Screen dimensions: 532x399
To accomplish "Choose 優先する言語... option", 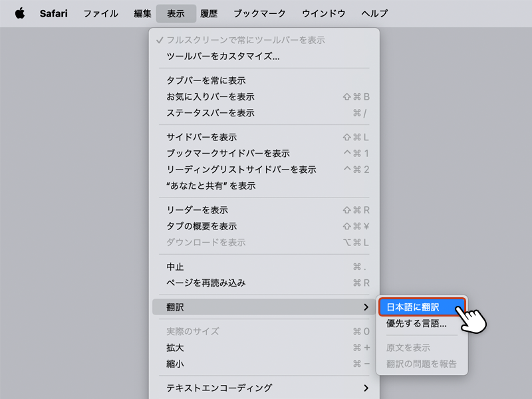I will pyautogui.click(x=416, y=324).
